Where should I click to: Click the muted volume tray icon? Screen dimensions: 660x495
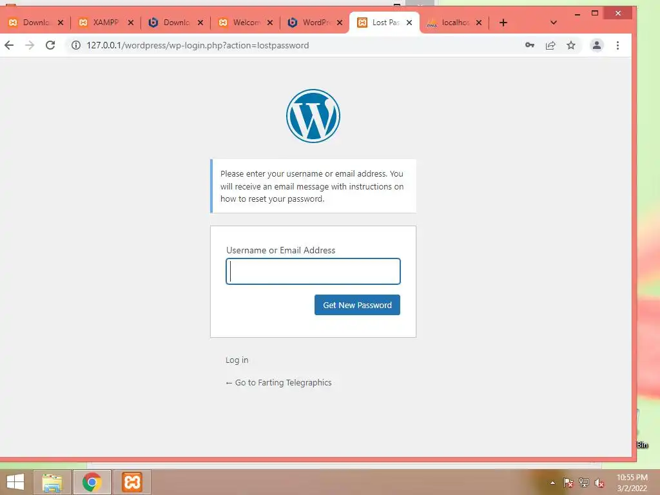point(599,483)
